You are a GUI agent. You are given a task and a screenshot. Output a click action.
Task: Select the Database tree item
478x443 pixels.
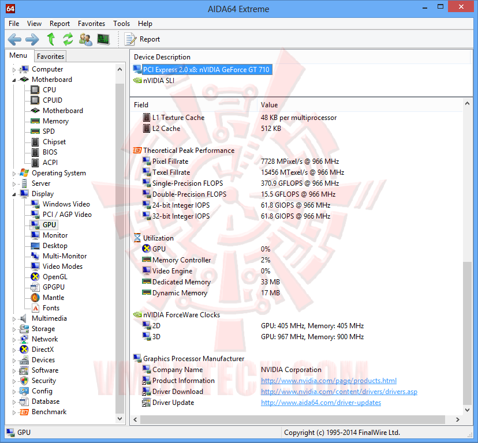(x=46, y=401)
